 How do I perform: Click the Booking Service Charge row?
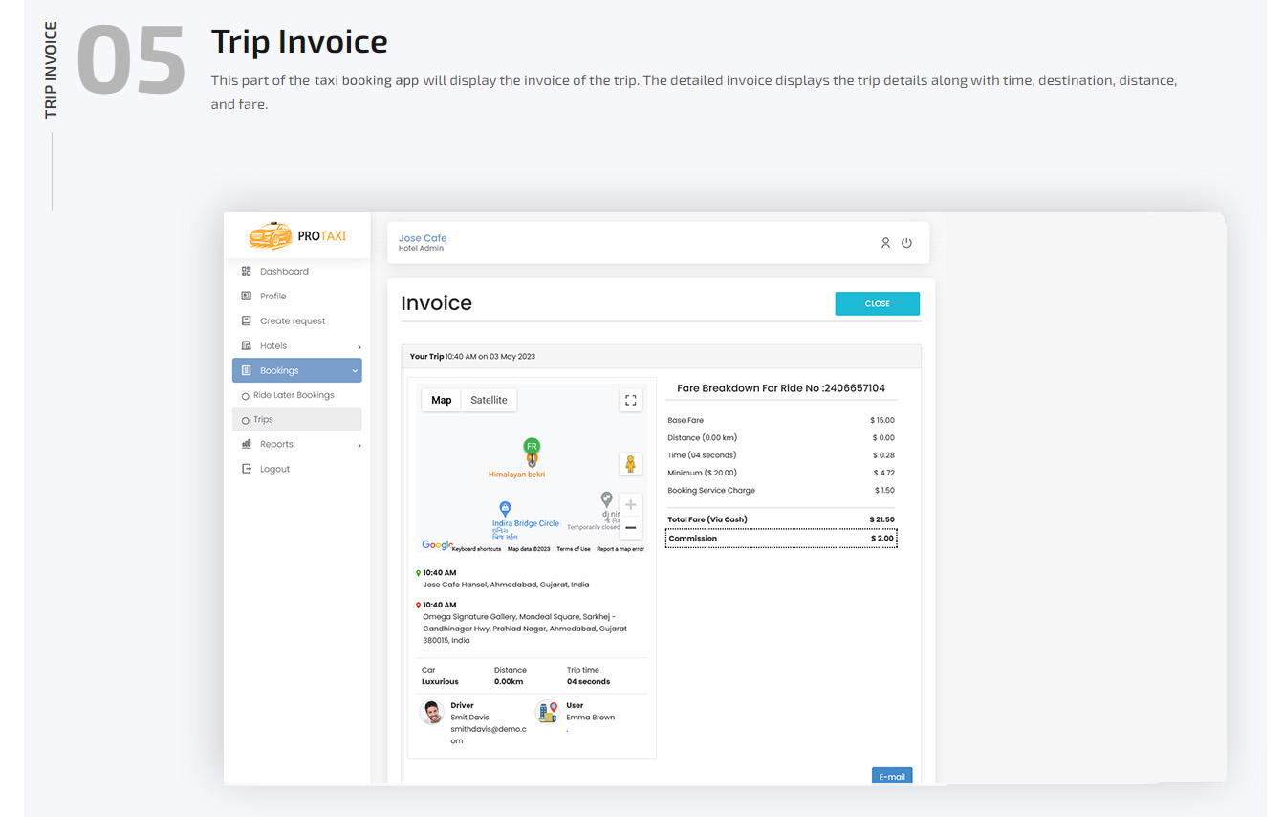click(781, 490)
